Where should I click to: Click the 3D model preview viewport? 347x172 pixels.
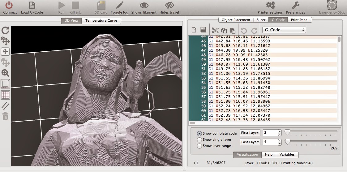96,96
